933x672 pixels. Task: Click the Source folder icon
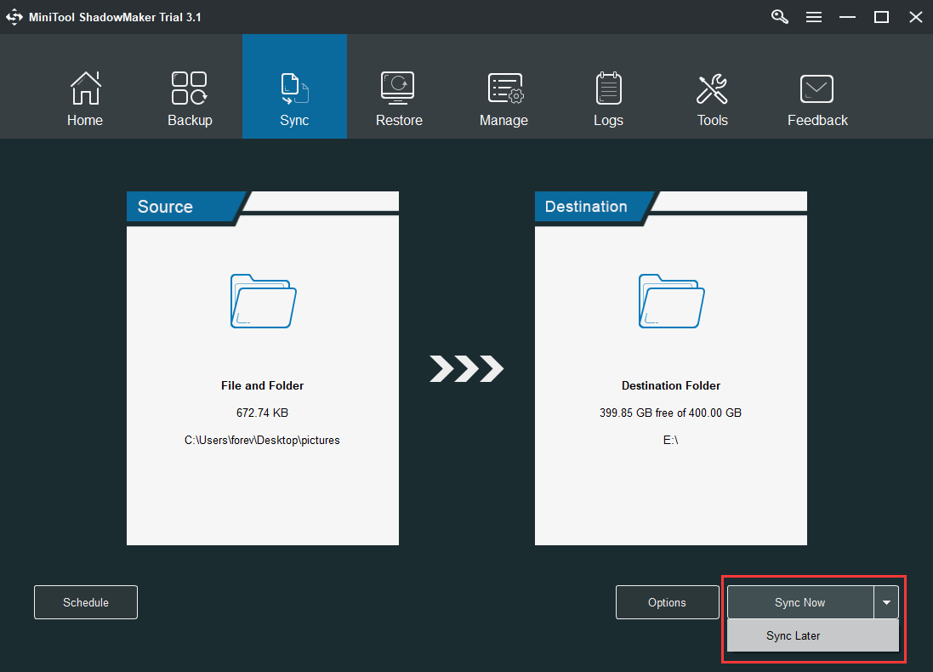(262, 301)
